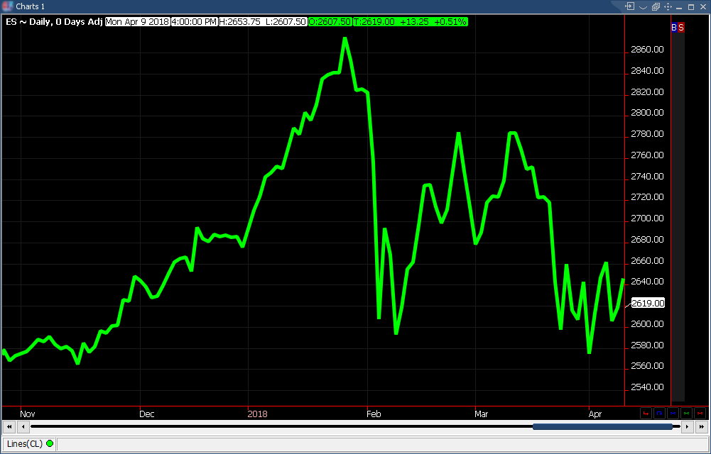Click the red step-right arrow icon
Viewport: 711px width, 454px height.
[646, 414]
